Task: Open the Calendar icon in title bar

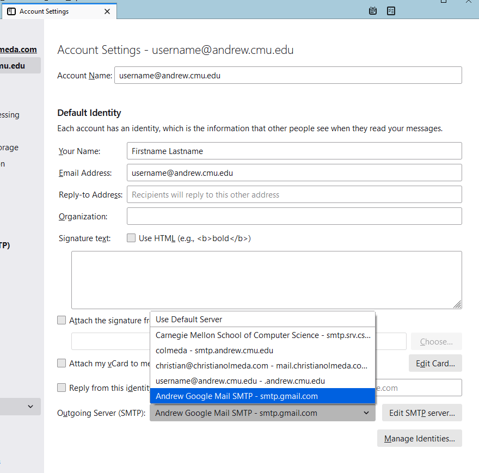Action: [373, 11]
